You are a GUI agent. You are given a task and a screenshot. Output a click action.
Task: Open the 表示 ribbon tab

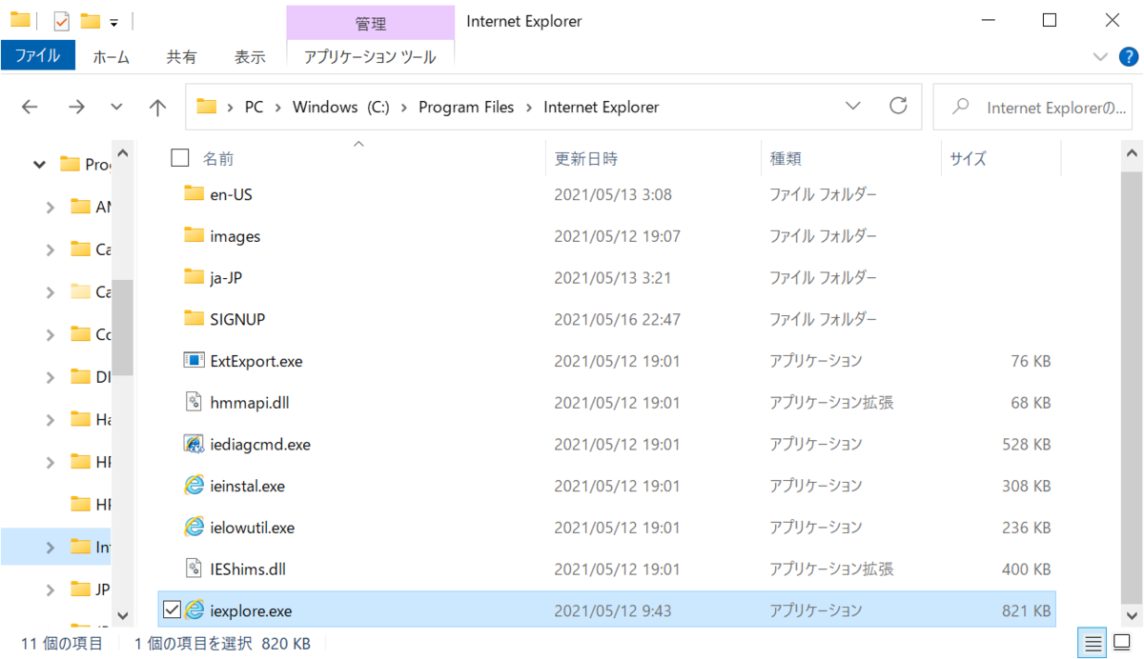(250, 57)
